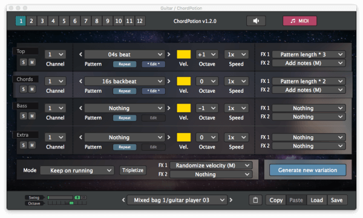Open Bass row Octave -1 dropdown
Viewport: 363px width, 218px height.
[207, 108]
